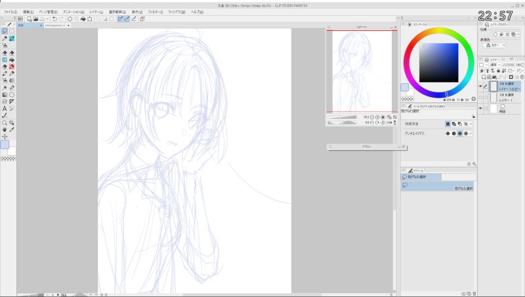Select the hand move tool

coord(5,130)
